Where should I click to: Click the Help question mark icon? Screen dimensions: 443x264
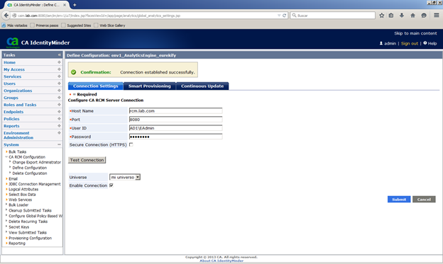click(x=425, y=43)
